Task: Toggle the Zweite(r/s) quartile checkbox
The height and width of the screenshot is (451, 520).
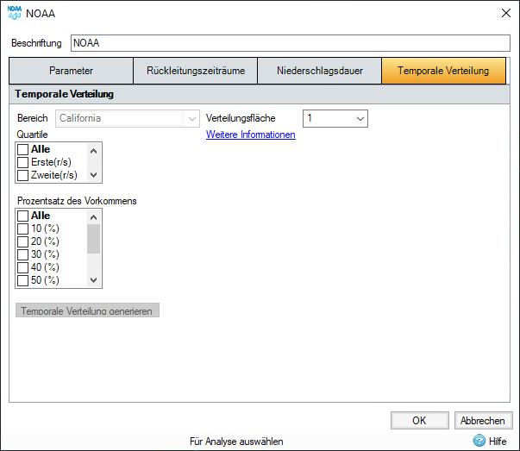Action: (x=23, y=175)
